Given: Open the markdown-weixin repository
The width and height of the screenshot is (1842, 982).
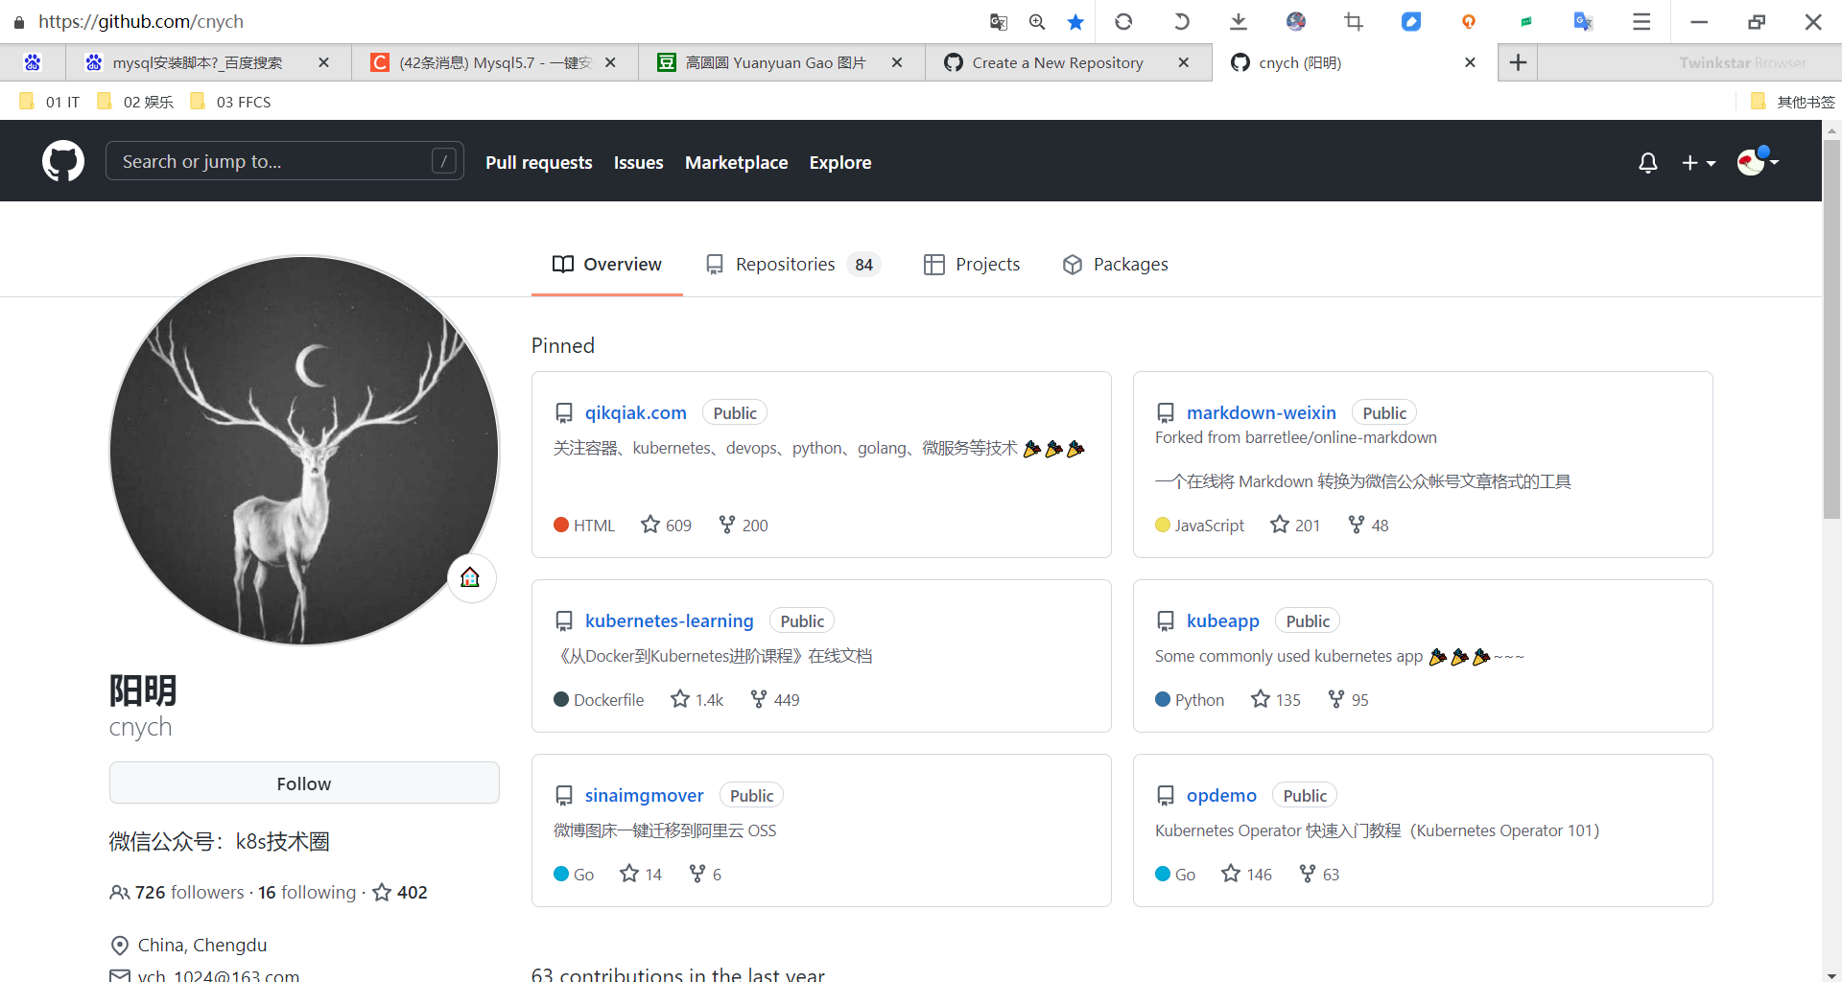Looking at the screenshot, I should pyautogui.click(x=1262, y=412).
